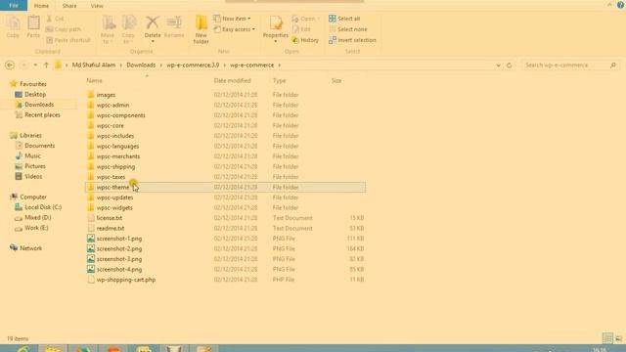
Task: Collapse the ribbon with the chevron
Action: click(x=609, y=5)
